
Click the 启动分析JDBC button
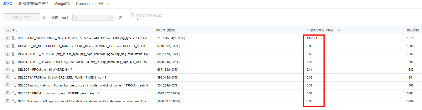[x=21, y=17]
